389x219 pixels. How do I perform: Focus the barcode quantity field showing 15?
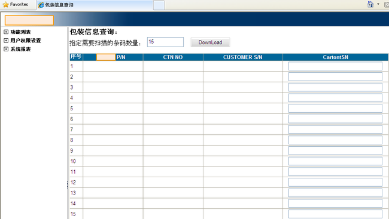[x=165, y=42]
